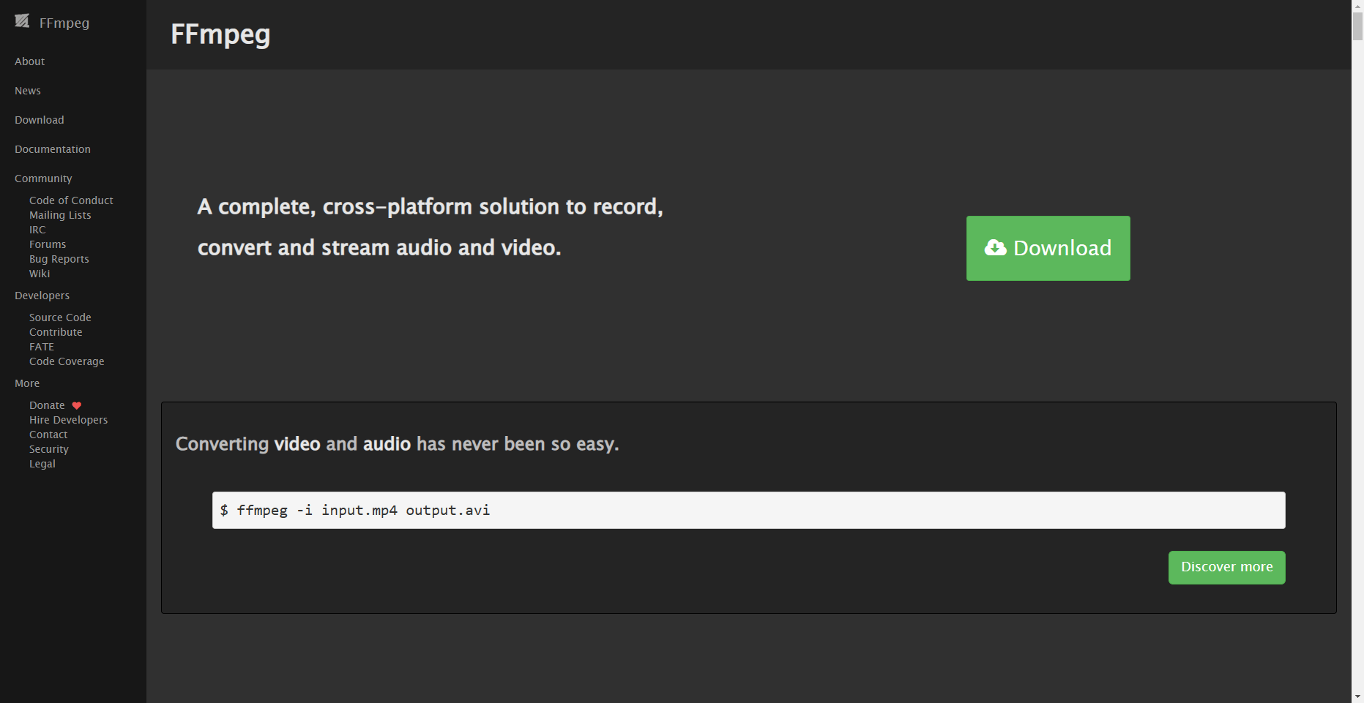Click the ffmpeg command example box
The width and height of the screenshot is (1364, 703).
748,510
